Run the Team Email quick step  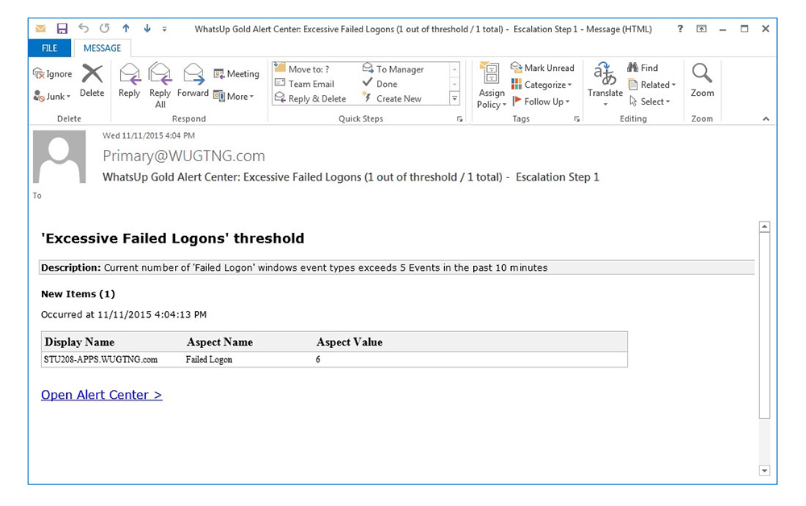pyautogui.click(x=305, y=84)
